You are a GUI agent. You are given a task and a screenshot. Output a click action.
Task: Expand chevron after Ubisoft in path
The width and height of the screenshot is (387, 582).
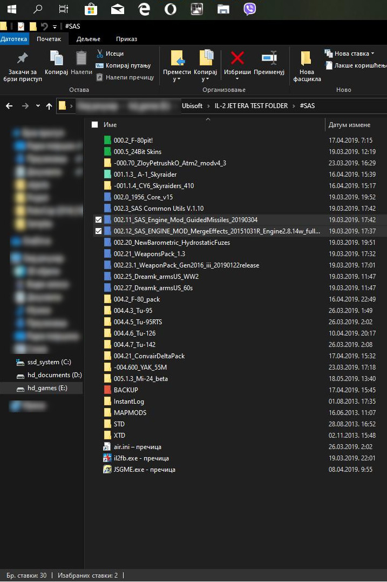(208, 106)
